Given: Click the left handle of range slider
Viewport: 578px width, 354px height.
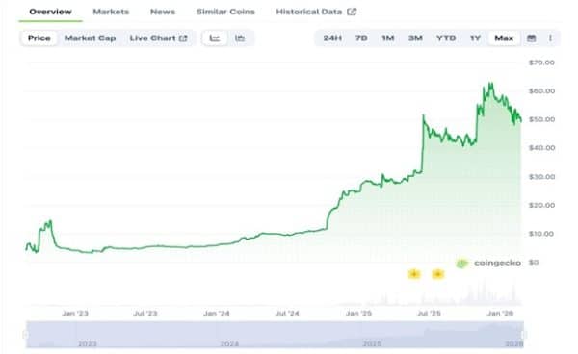Looking at the screenshot, I should click(x=25, y=335).
